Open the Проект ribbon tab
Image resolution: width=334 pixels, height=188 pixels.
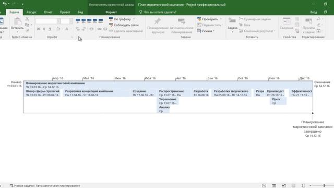65,12
